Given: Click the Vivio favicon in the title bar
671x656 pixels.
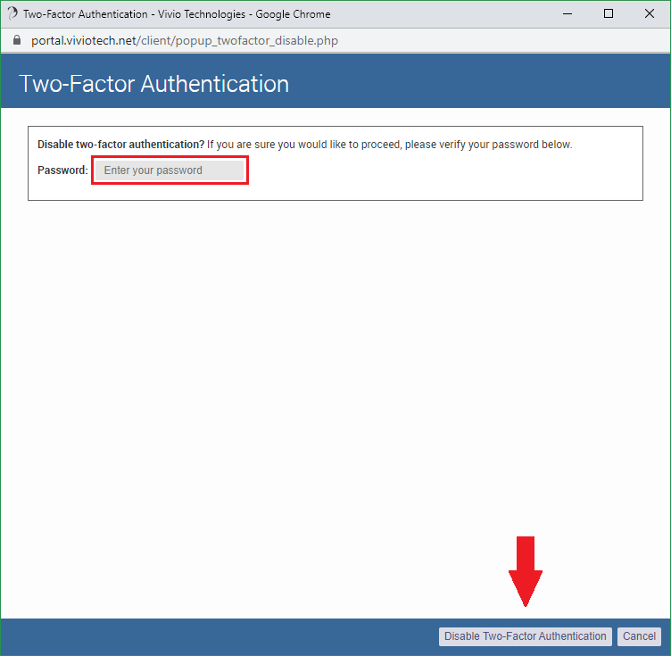Looking at the screenshot, I should [12, 14].
